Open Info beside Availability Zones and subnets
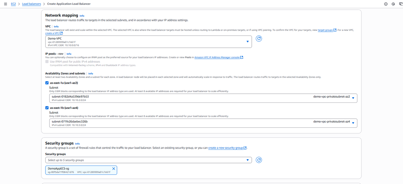Screen dimensions: 403x184 coord(90,74)
